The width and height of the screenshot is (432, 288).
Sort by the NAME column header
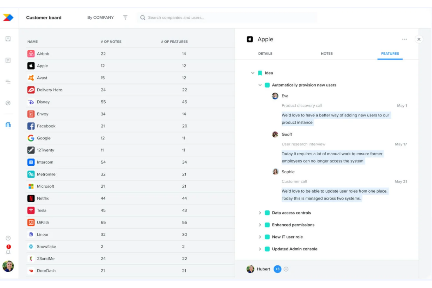click(x=32, y=42)
